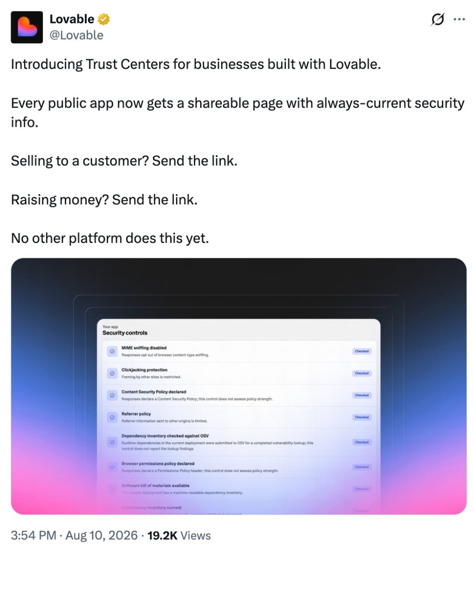The height and width of the screenshot is (592, 473).
Task: Click the check icon beside Referrer policy
Action: click(112, 417)
